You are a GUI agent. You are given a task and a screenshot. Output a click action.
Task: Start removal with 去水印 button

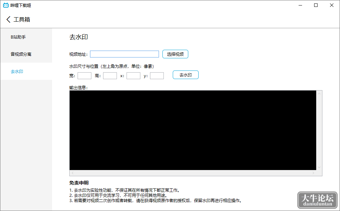pos(186,75)
